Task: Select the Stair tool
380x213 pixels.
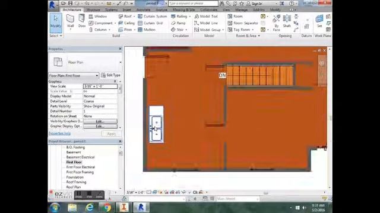Action: pyautogui.click(x=178, y=30)
